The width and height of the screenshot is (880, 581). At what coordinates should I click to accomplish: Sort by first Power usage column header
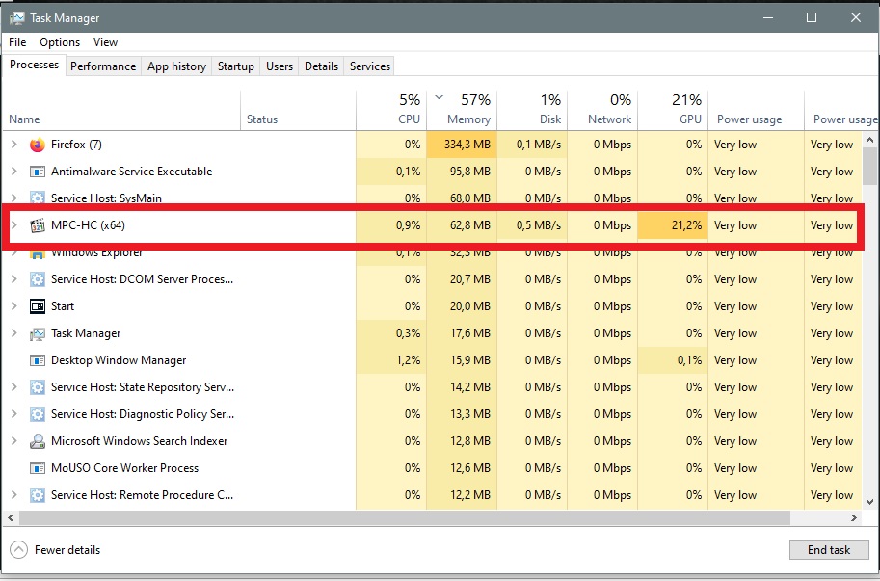(x=756, y=111)
